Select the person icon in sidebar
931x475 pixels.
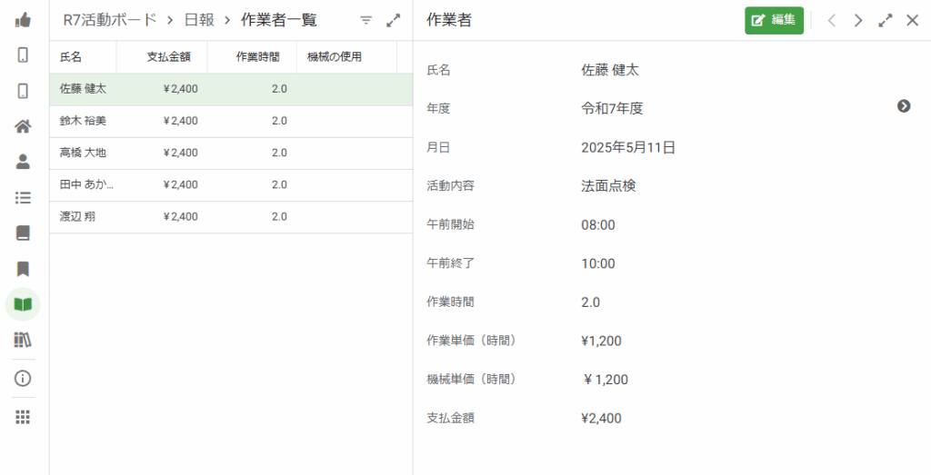click(x=23, y=162)
